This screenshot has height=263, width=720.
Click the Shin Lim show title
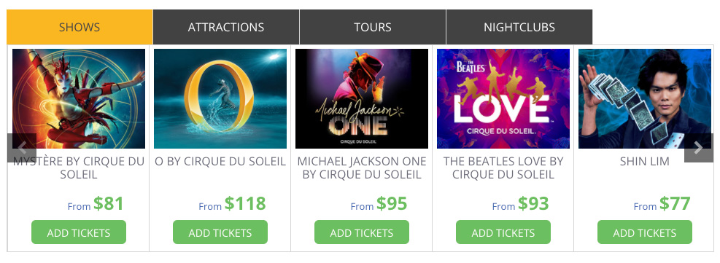[644, 161]
